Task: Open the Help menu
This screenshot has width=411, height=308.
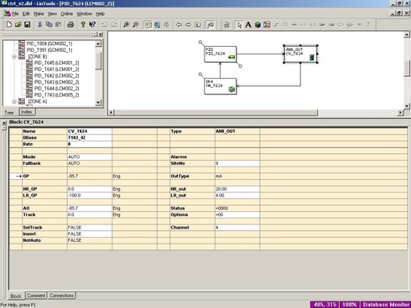Action: tap(100, 13)
